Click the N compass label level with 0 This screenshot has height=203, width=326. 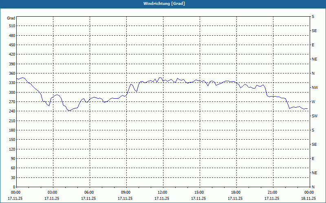pyautogui.click(x=313, y=187)
